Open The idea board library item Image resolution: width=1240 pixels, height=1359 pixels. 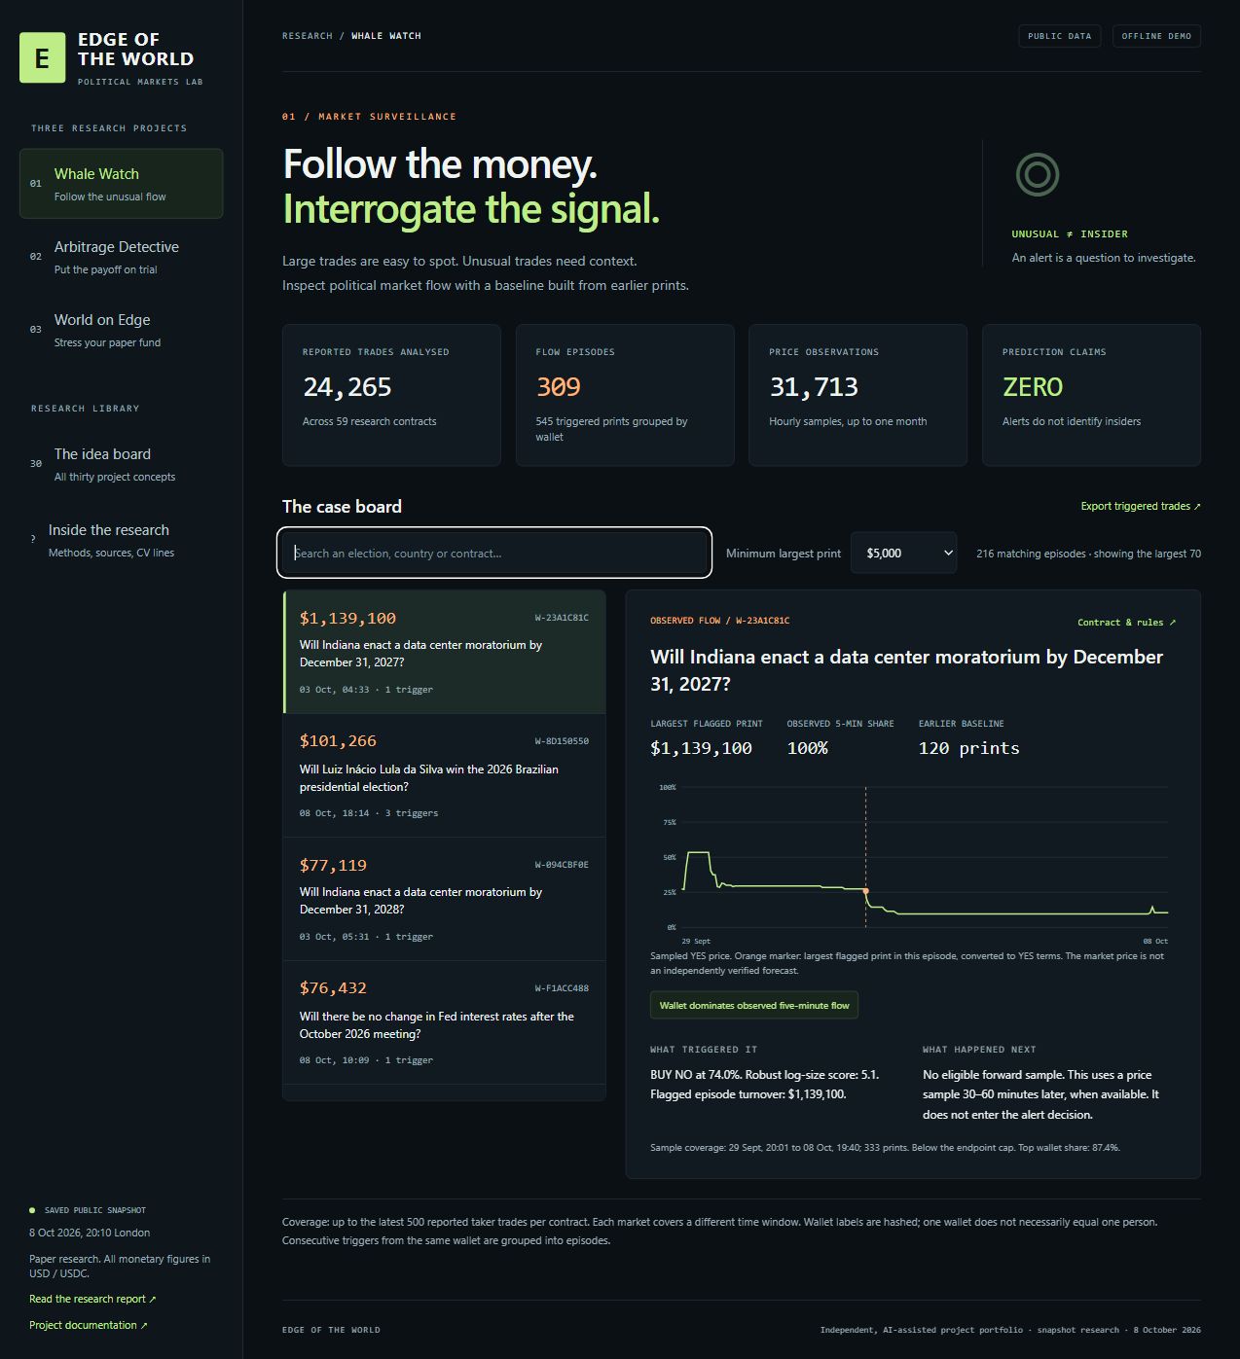click(x=121, y=464)
